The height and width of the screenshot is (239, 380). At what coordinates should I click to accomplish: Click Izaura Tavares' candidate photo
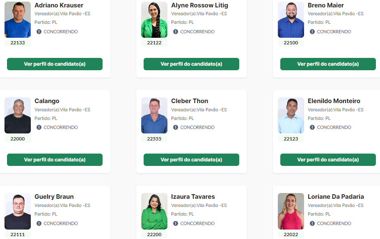(x=154, y=211)
